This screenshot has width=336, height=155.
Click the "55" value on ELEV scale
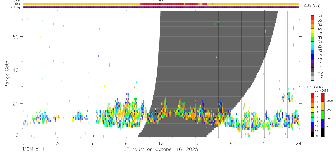tap(320, 21)
